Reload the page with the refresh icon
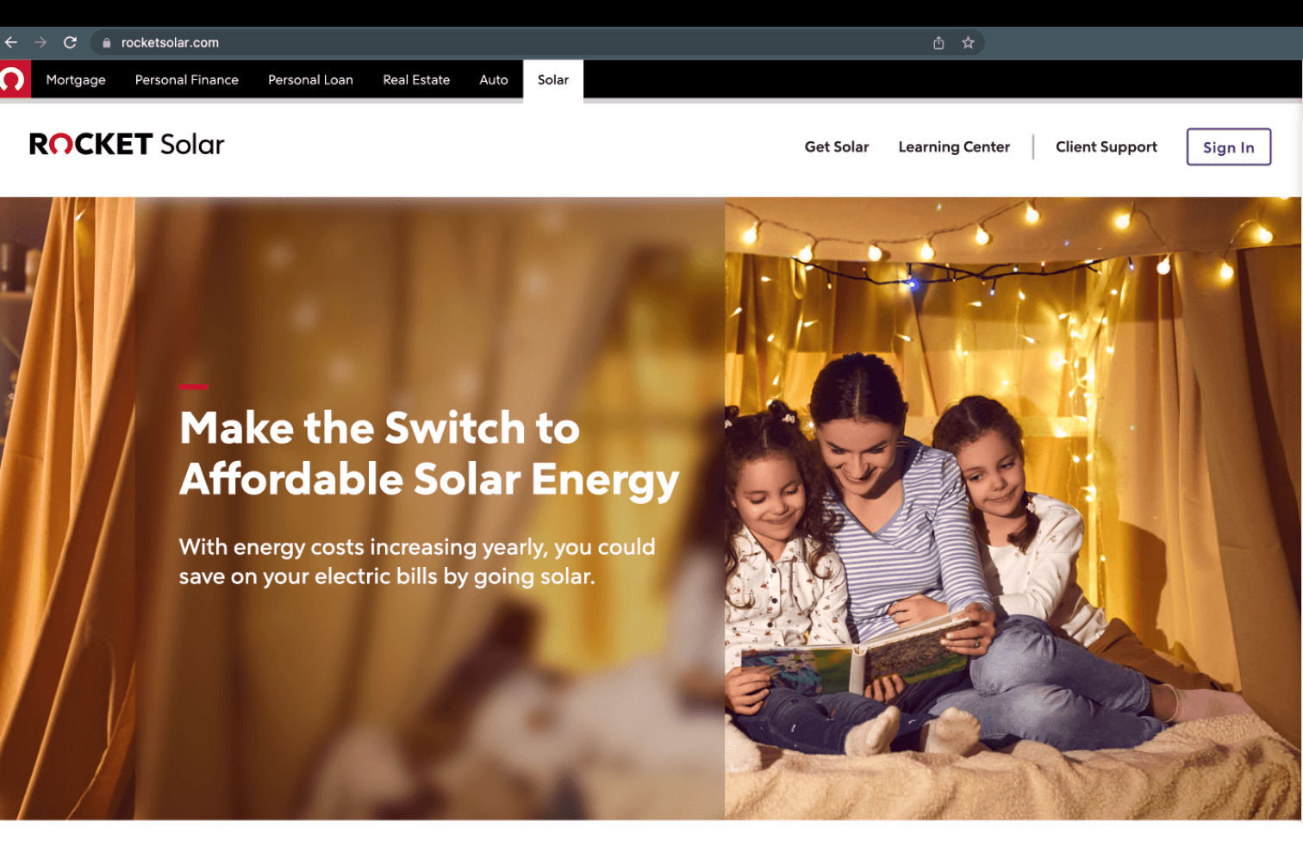1303x846 pixels. (x=71, y=42)
